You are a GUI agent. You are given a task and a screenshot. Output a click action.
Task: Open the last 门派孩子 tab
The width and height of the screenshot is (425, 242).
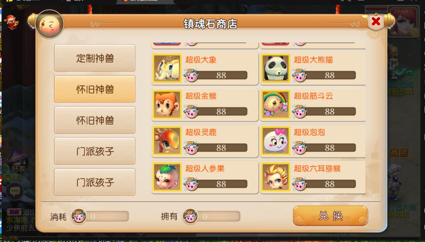click(95, 182)
